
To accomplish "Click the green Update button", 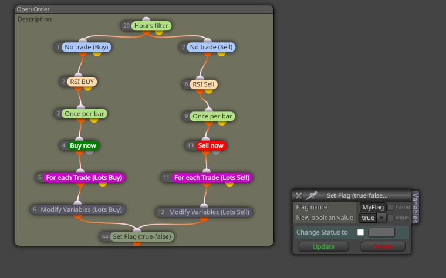I will 324,246.
